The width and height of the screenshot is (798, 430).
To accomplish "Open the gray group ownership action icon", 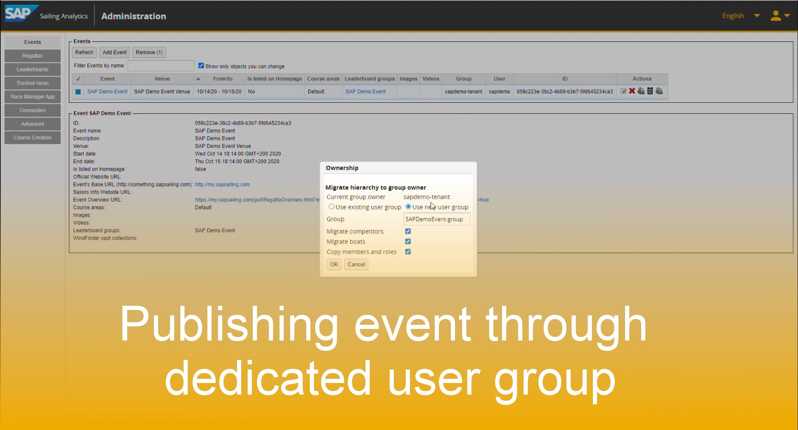I will 641,91.
